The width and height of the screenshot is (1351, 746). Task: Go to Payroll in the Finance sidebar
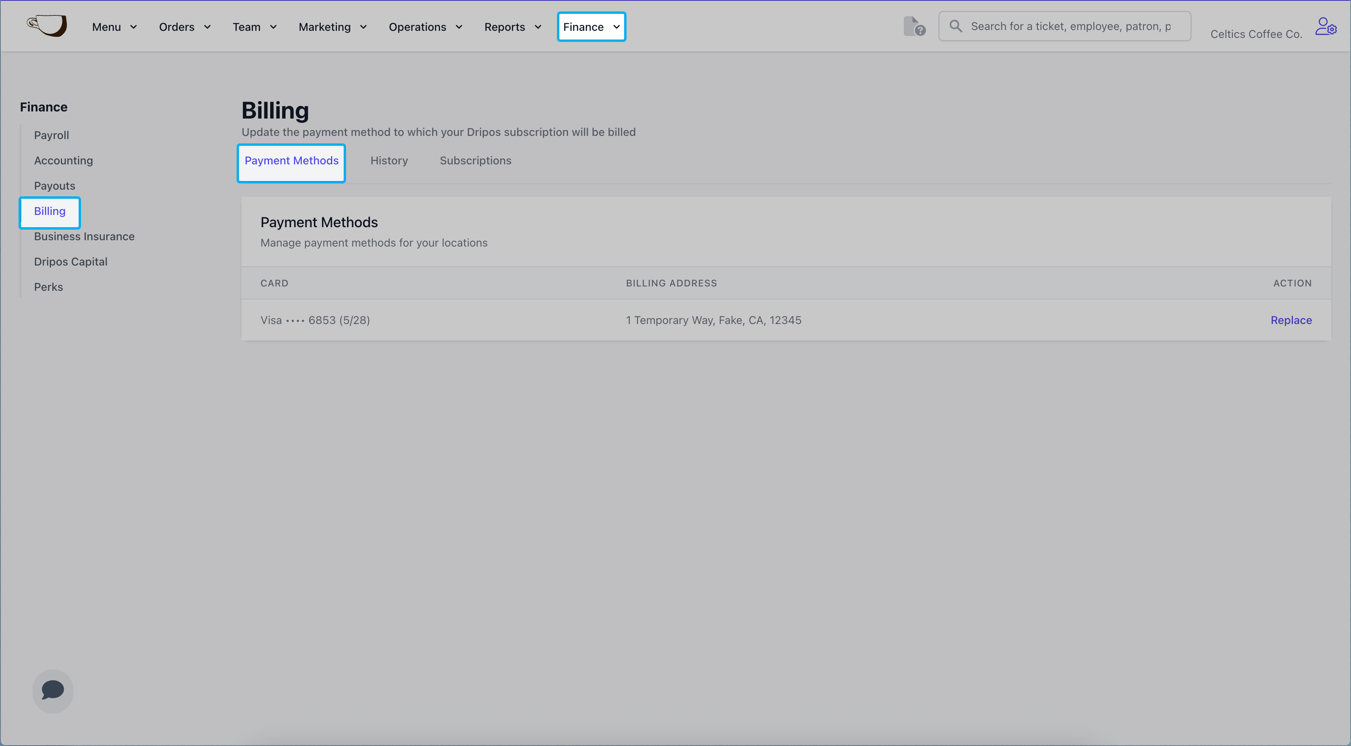coord(51,136)
